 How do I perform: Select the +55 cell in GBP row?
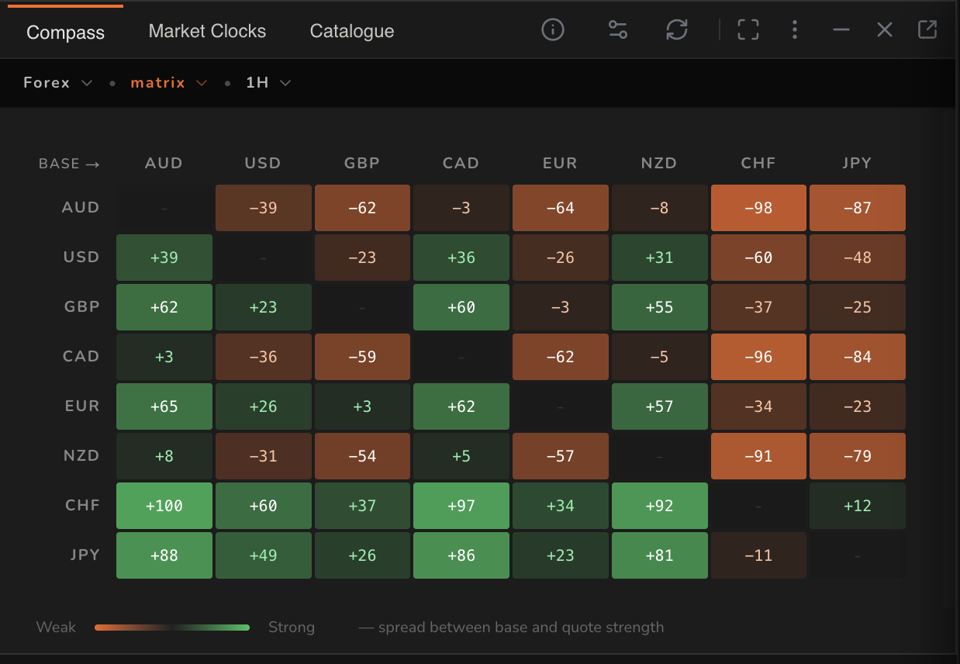659,307
